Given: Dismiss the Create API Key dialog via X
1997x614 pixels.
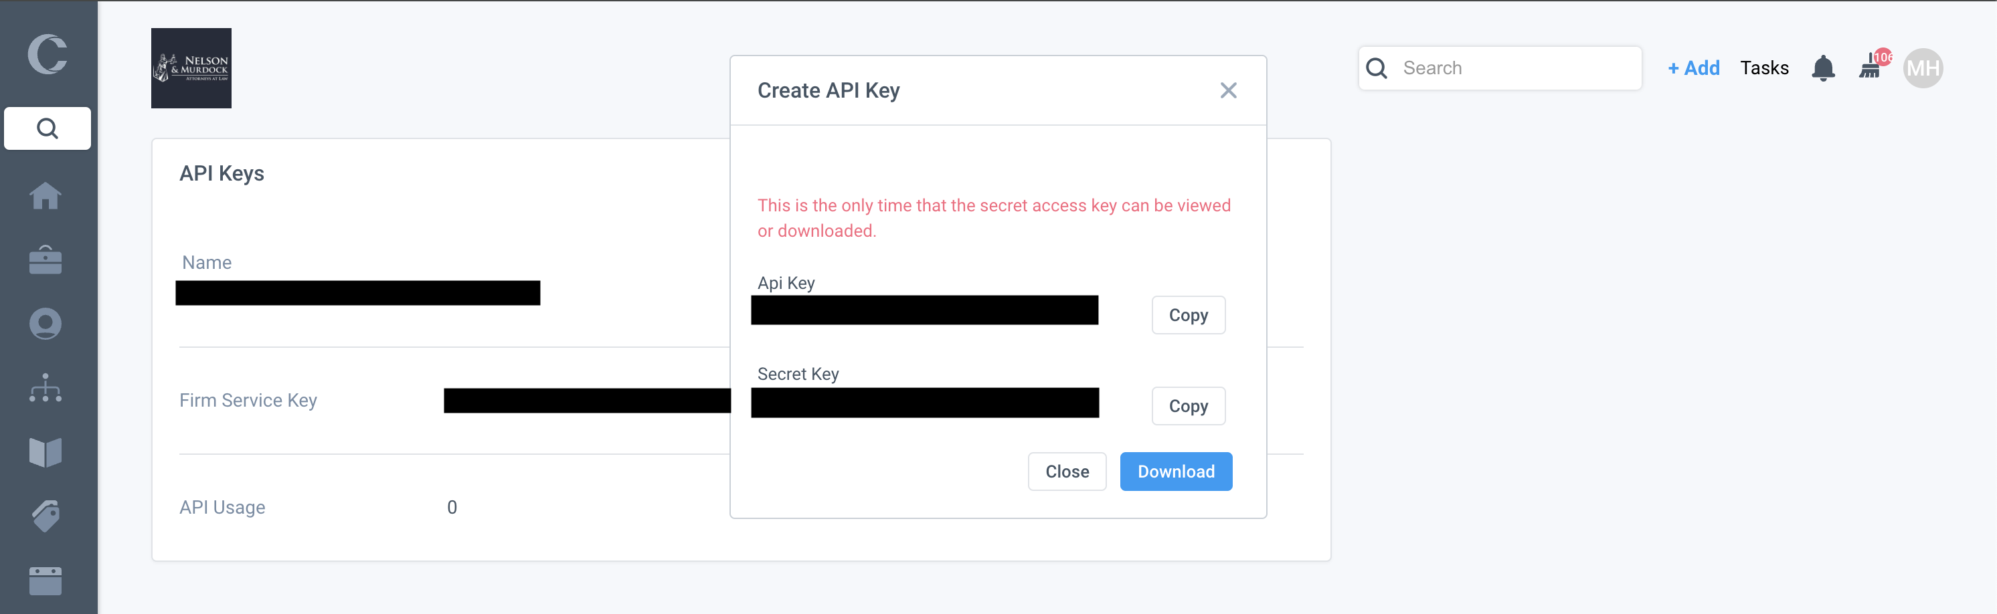Looking at the screenshot, I should pos(1228,91).
